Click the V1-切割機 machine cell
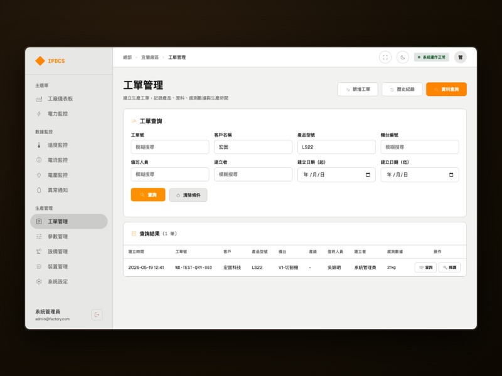Screen dimensions: 502x376 (x=288, y=268)
